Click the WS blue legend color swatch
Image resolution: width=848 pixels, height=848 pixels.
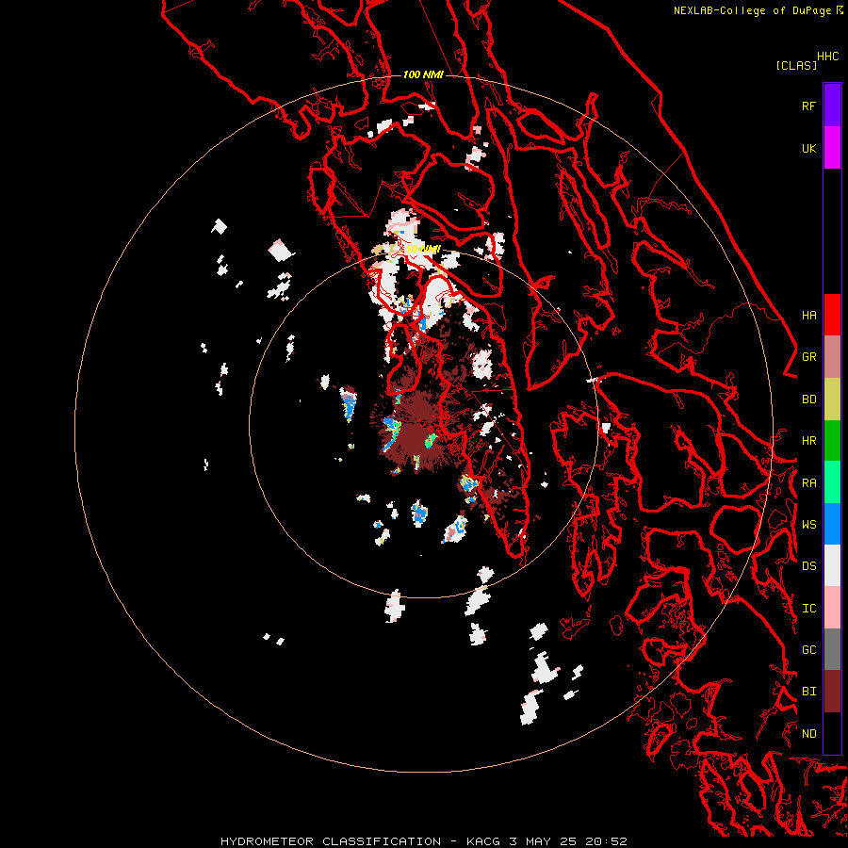tap(832, 524)
